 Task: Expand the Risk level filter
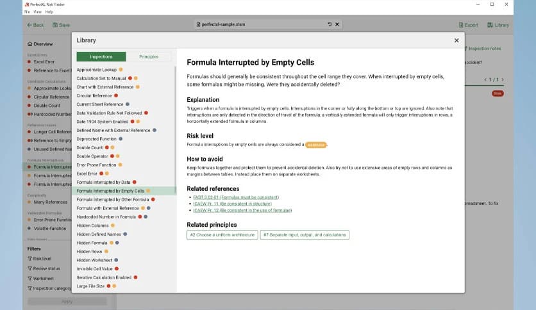(x=39, y=259)
